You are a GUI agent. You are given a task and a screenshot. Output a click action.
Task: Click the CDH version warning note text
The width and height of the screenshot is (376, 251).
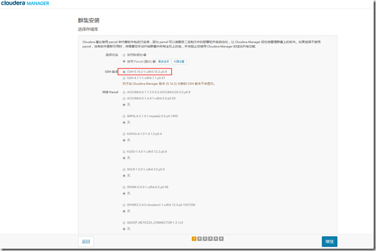pos(169,84)
